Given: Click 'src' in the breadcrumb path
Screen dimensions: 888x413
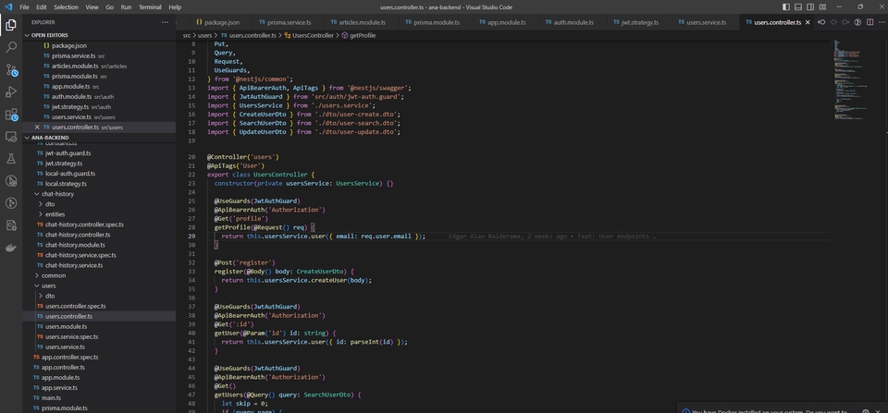Looking at the screenshot, I should 187,35.
